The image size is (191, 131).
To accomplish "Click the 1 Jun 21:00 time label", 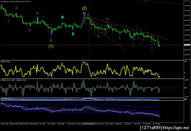I will [x=42, y=124].
